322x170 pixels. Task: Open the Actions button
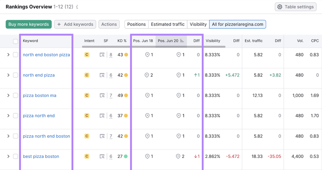point(109,24)
